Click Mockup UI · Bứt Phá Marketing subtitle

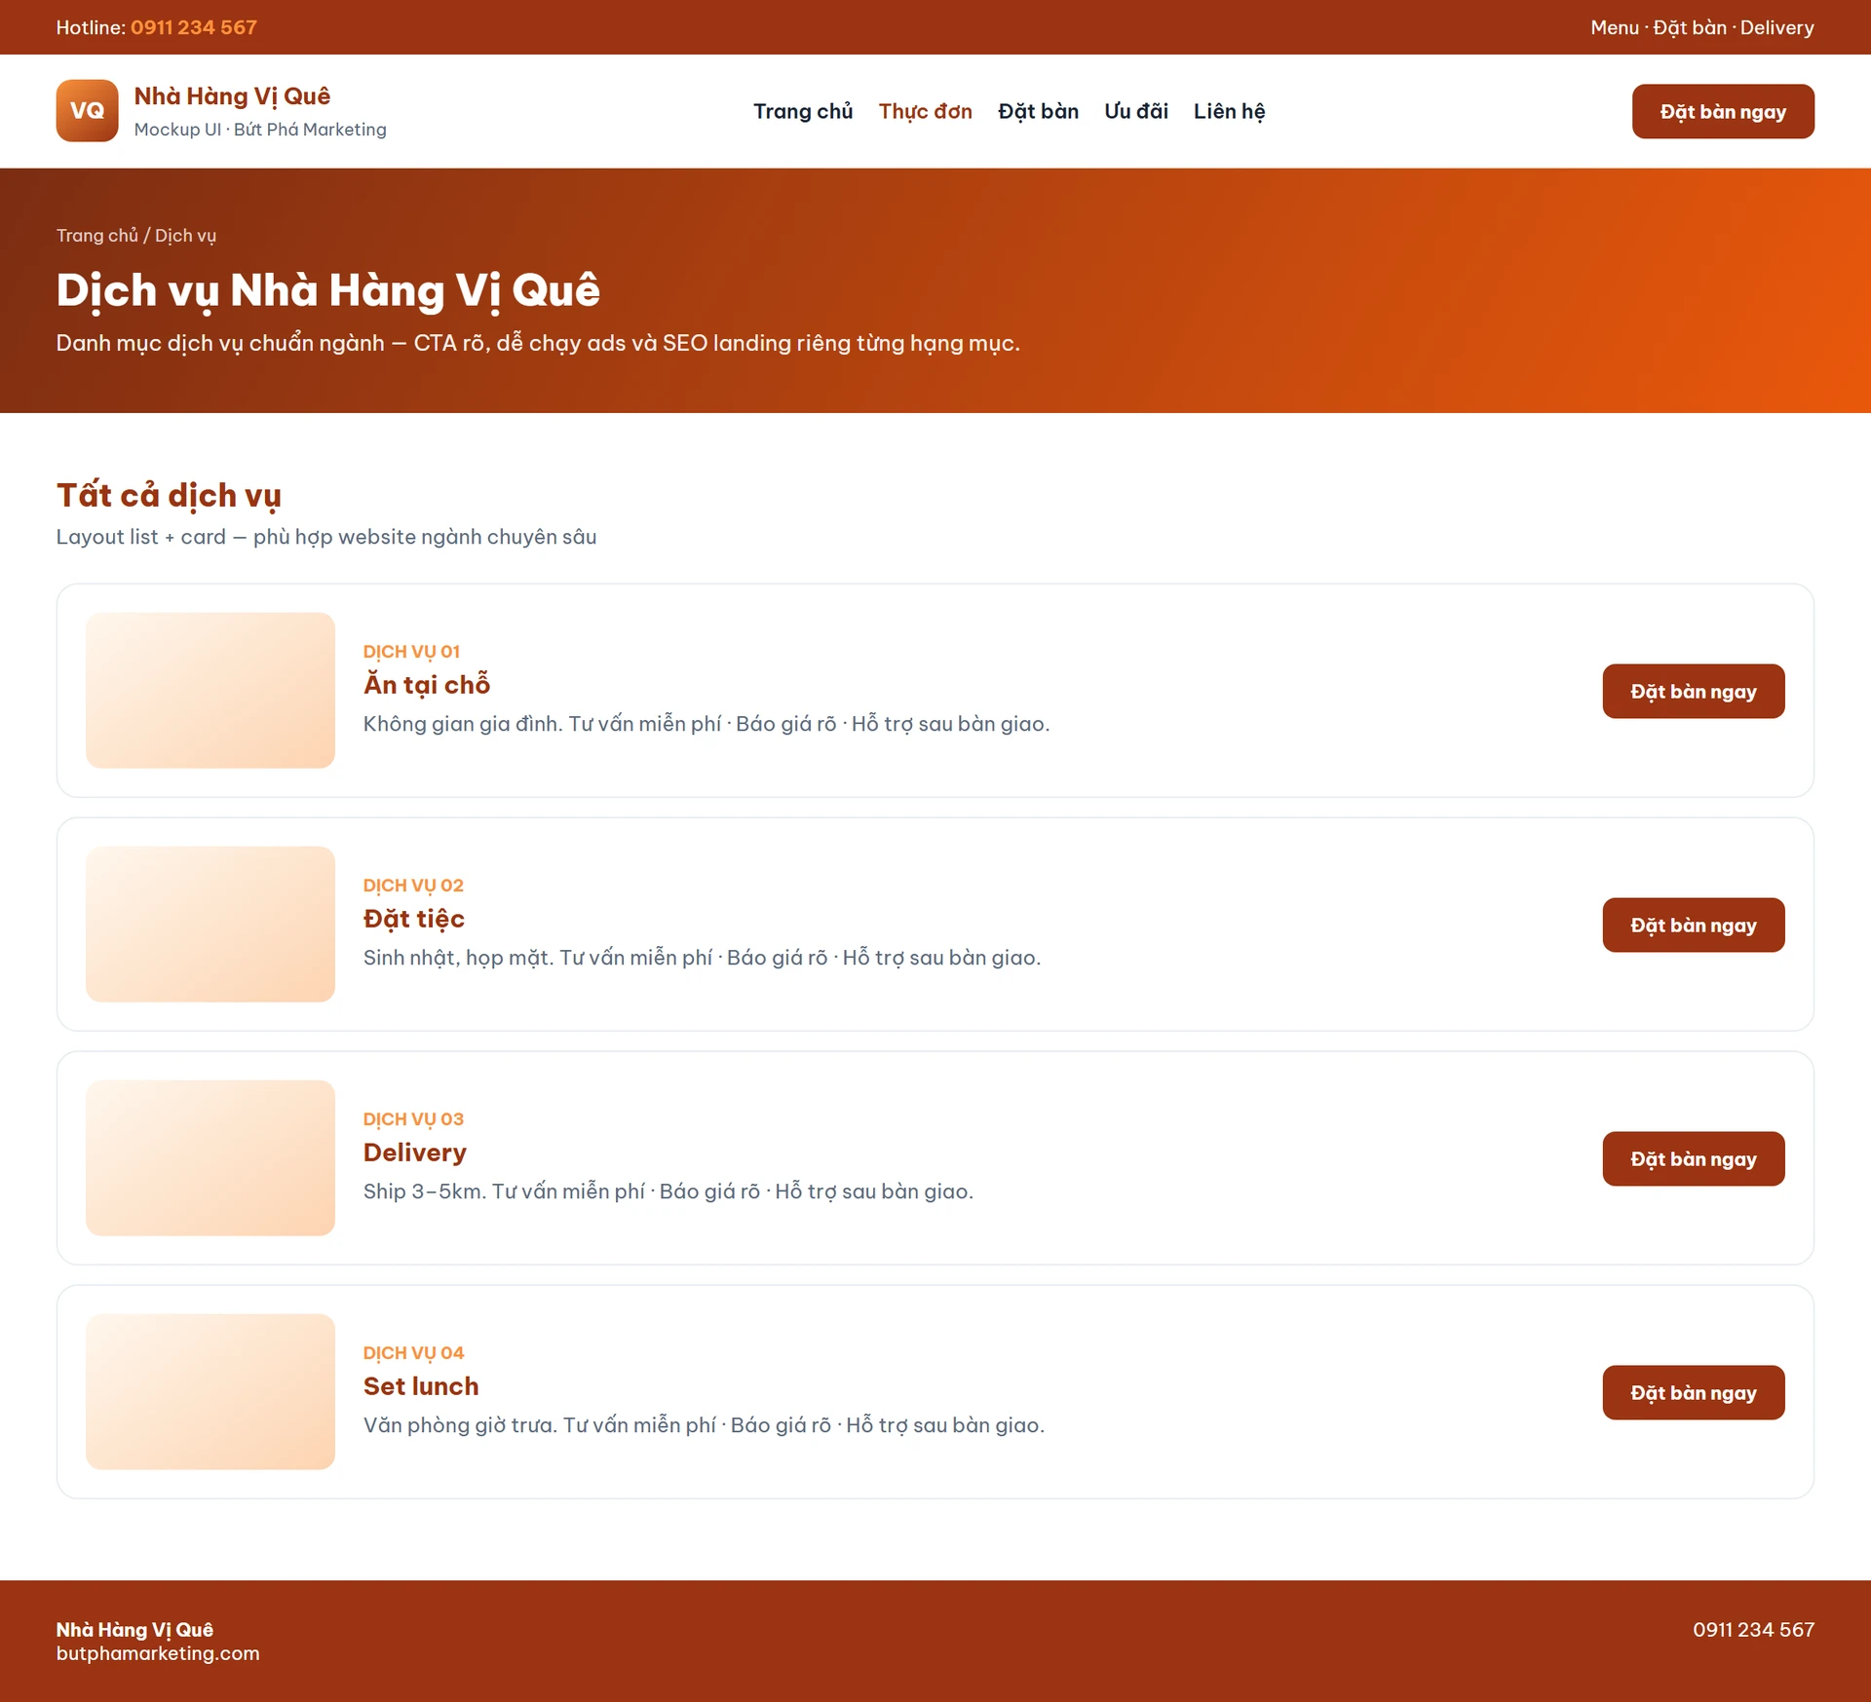260,130
